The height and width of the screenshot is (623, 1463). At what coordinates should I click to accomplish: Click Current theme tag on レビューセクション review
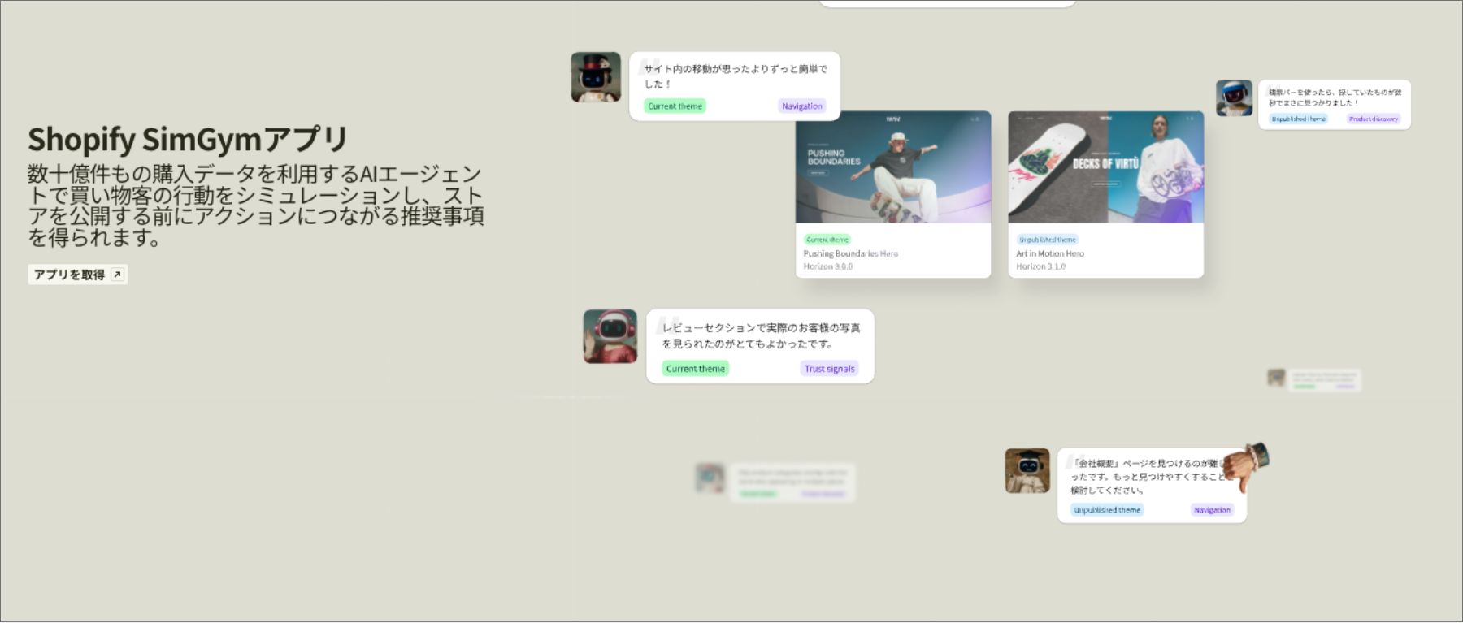pyautogui.click(x=695, y=369)
